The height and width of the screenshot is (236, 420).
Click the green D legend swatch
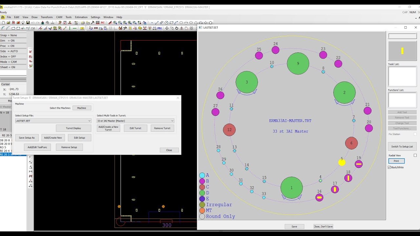[x=202, y=193]
